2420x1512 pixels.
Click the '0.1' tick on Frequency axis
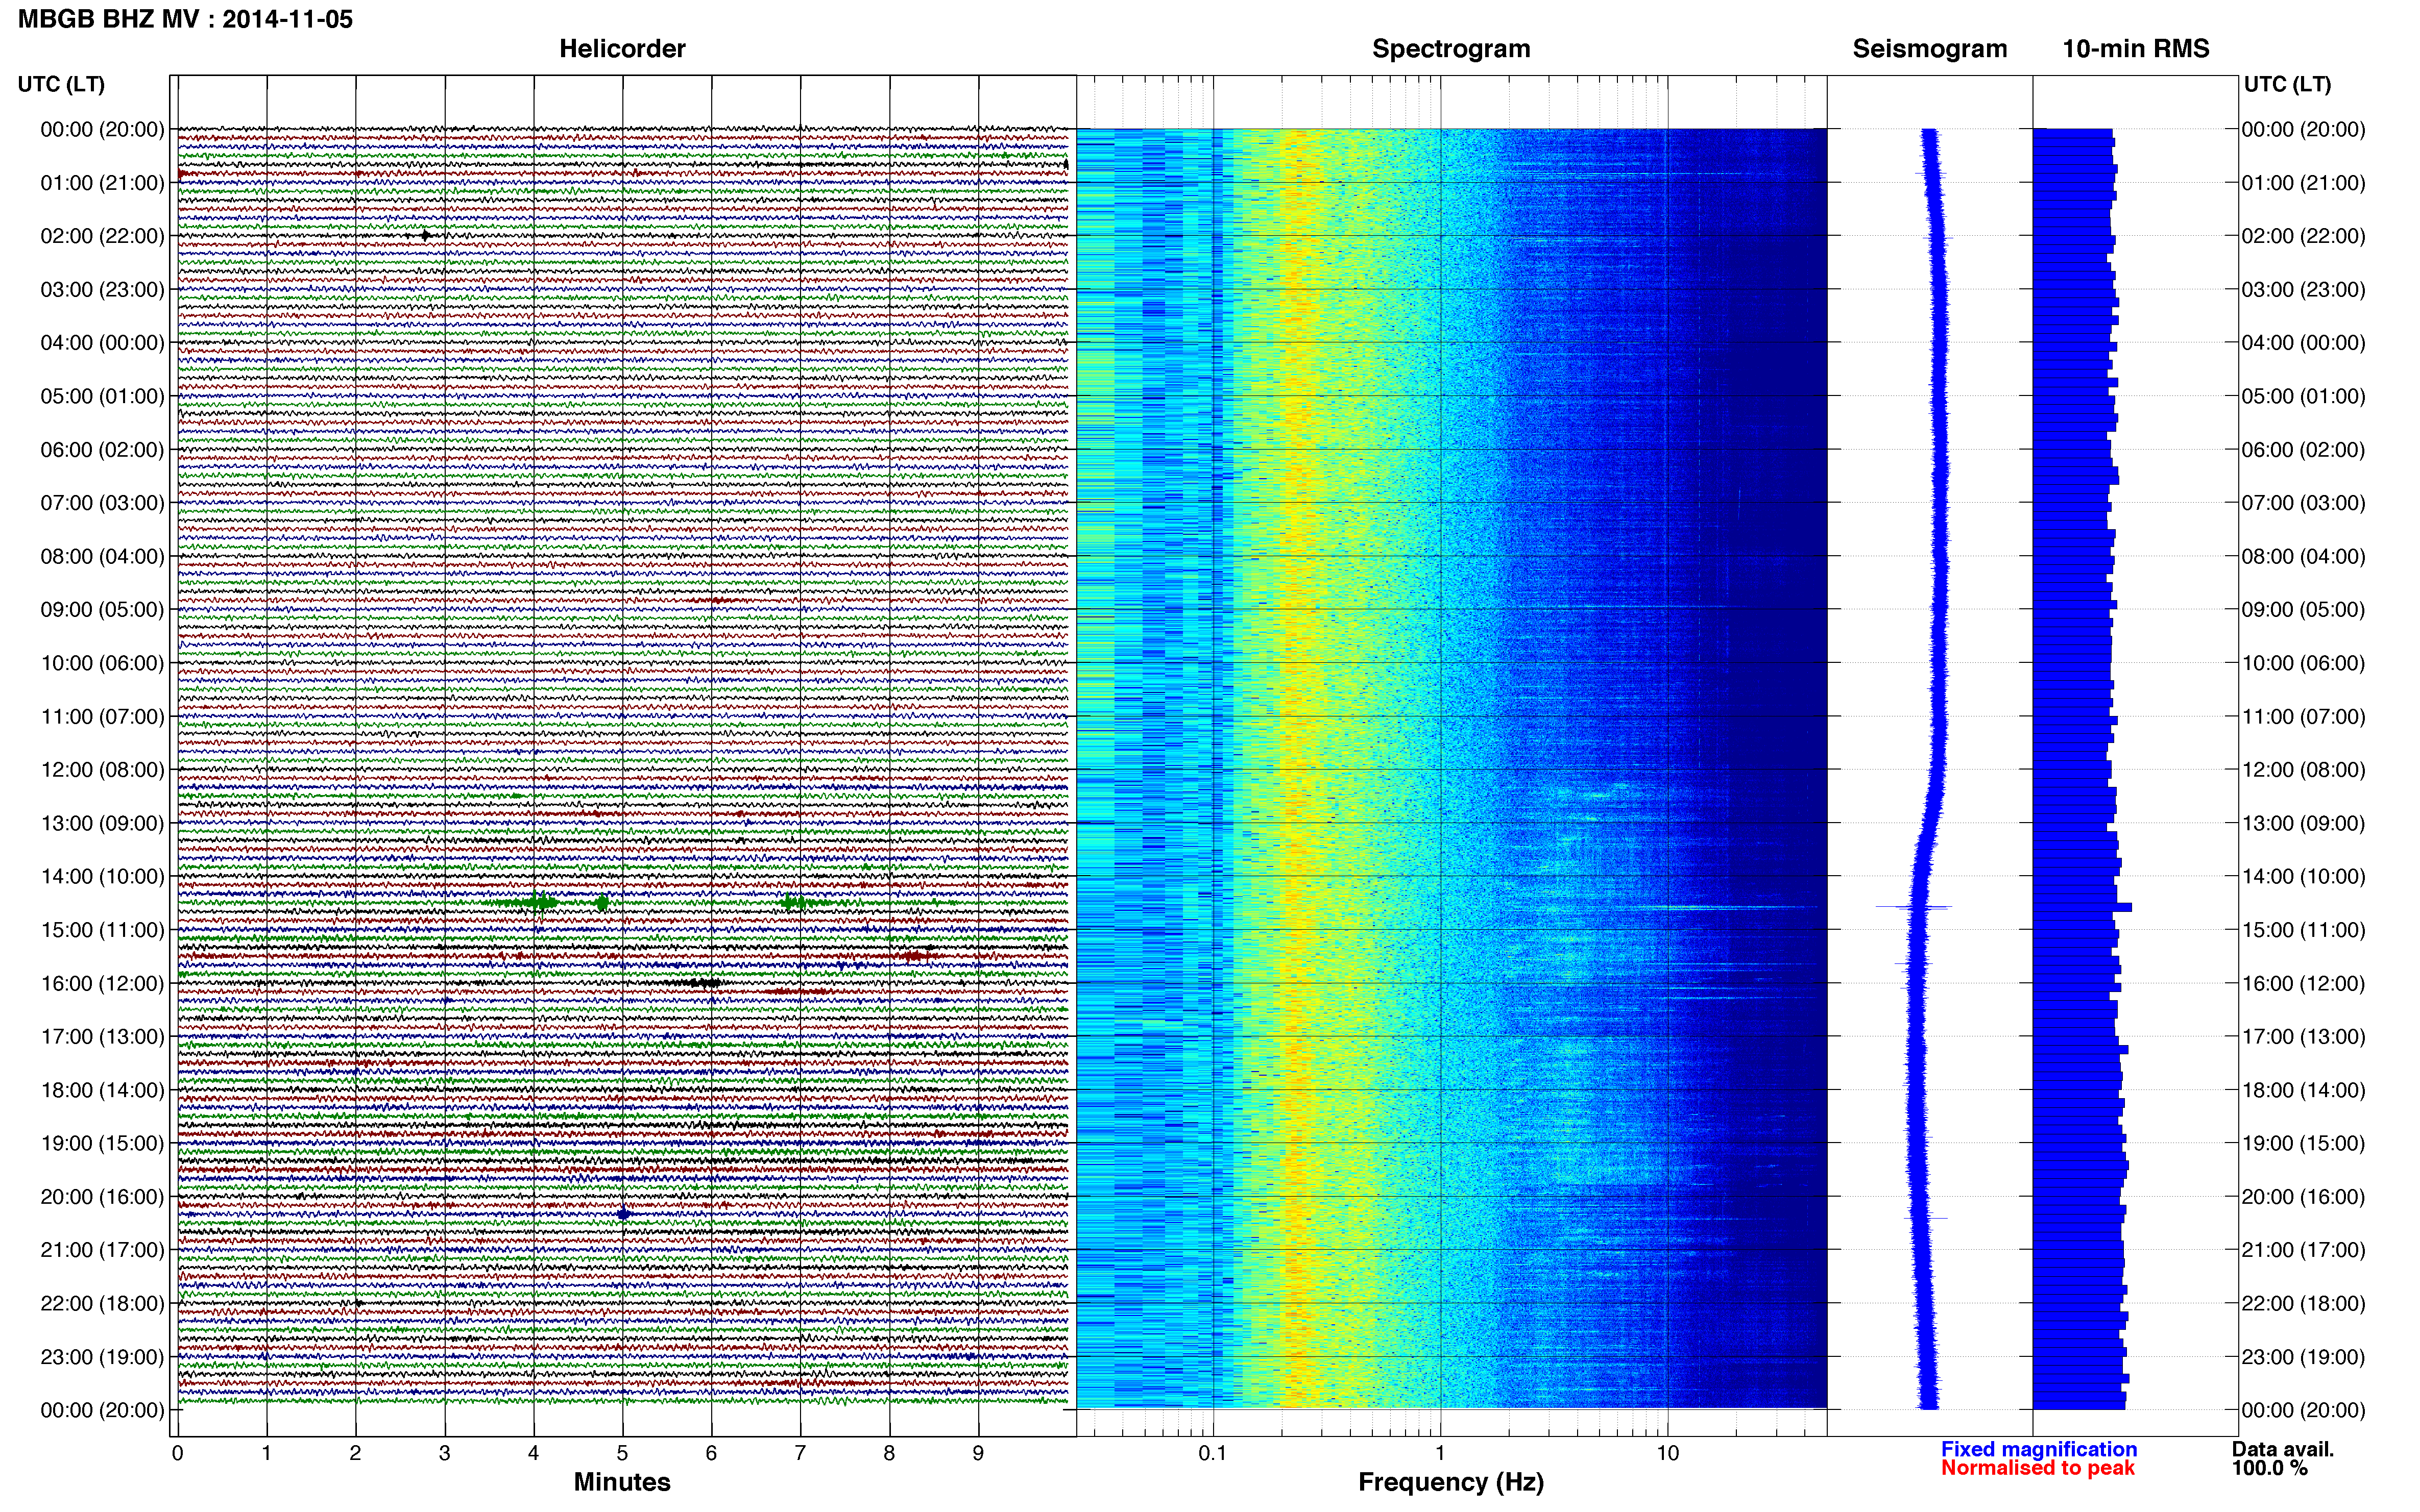click(x=1213, y=1454)
